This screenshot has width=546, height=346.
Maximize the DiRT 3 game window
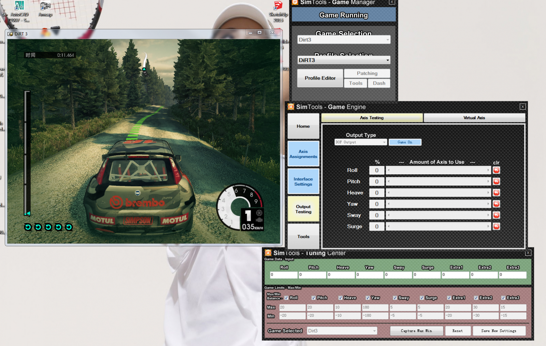[x=259, y=33]
